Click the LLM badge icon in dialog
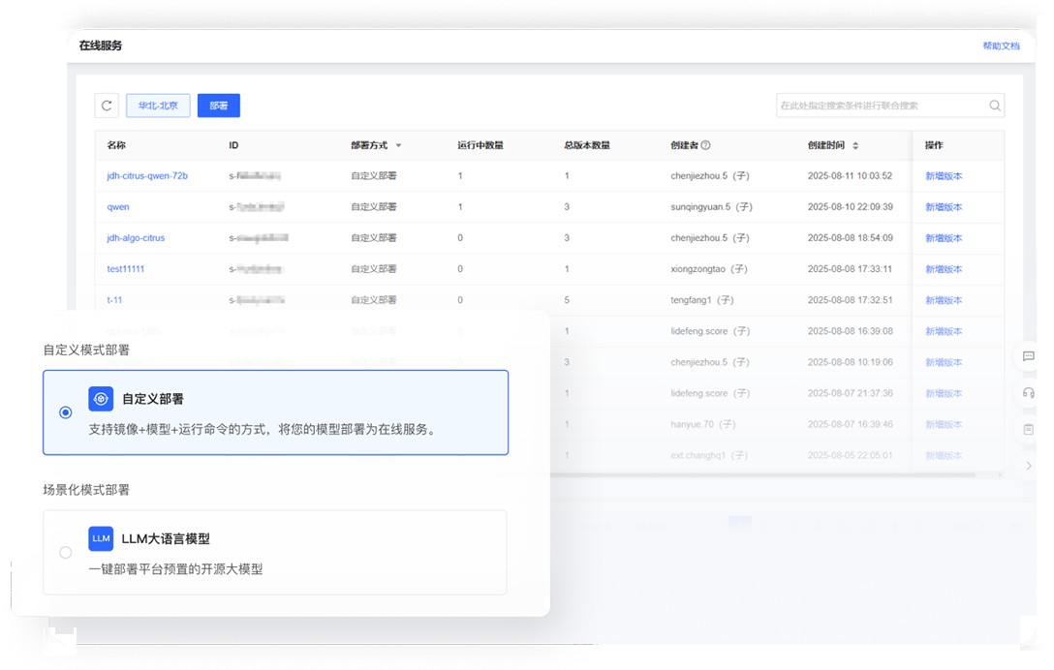This screenshot has width=1054, height=670. click(101, 538)
